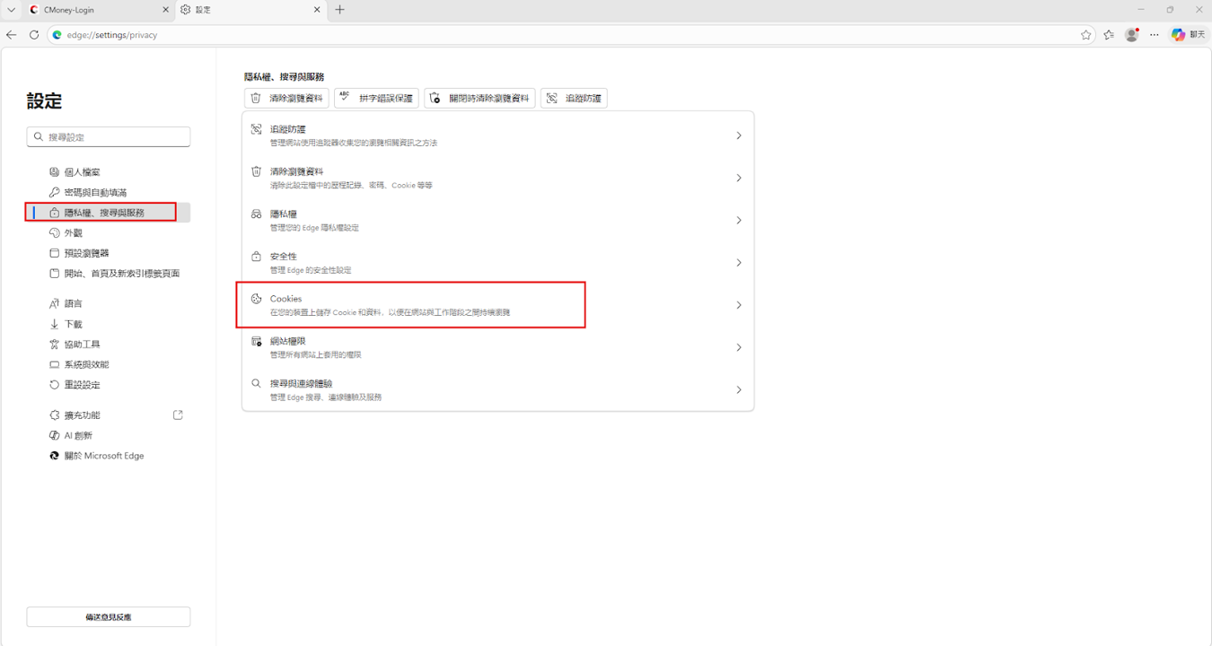The height and width of the screenshot is (646, 1212).
Task: Open 擴充功能 in the sidebar
Action: tap(108, 415)
